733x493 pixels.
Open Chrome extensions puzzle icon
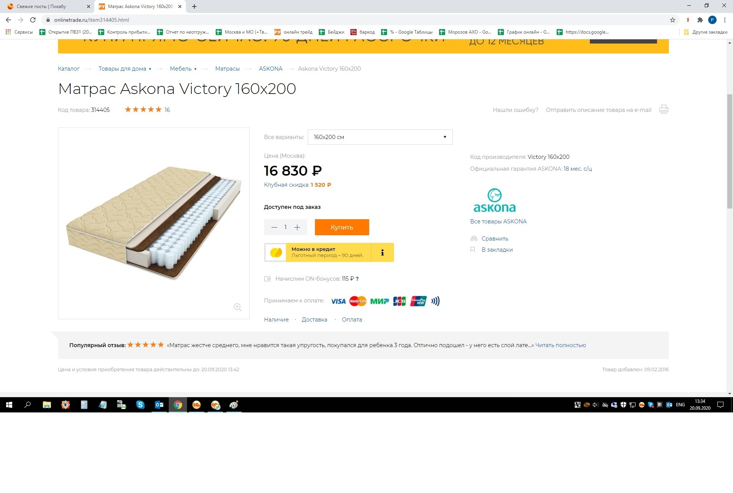click(700, 20)
